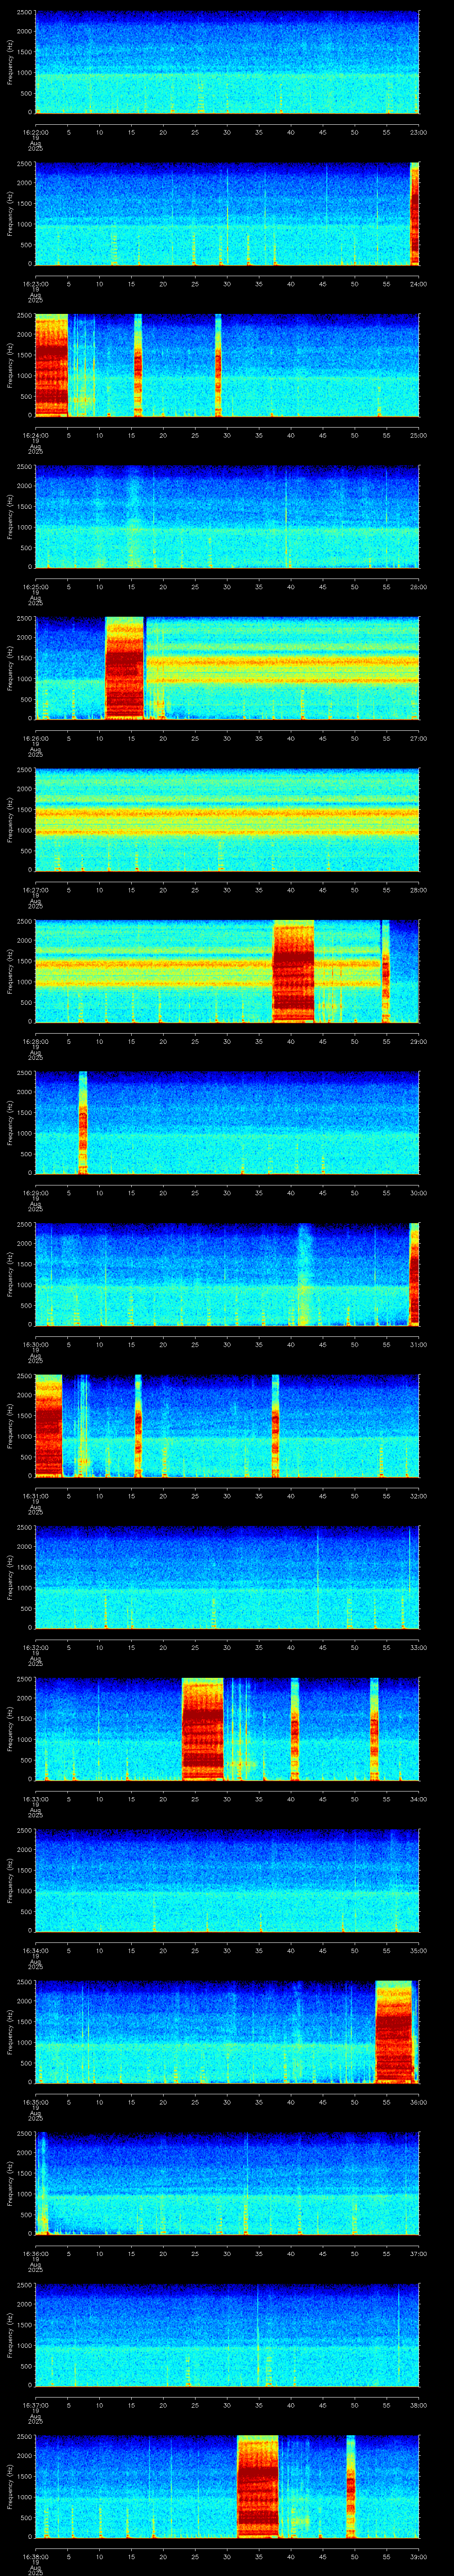Viewport: 454px width, 2576px height.
Task: Click the 16:30:00 start time label
Action: pyautogui.click(x=35, y=1344)
